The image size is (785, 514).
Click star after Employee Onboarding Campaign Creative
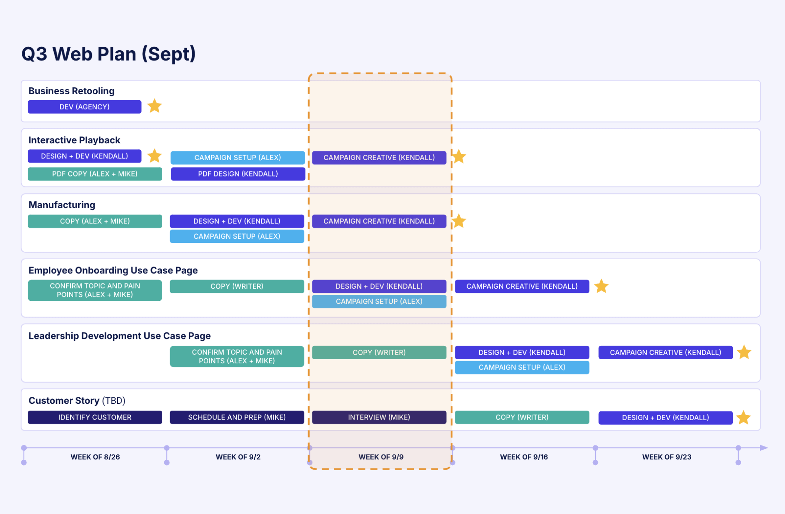(601, 286)
